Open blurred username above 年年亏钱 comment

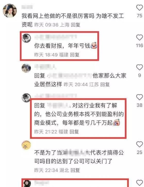coord(55,36)
